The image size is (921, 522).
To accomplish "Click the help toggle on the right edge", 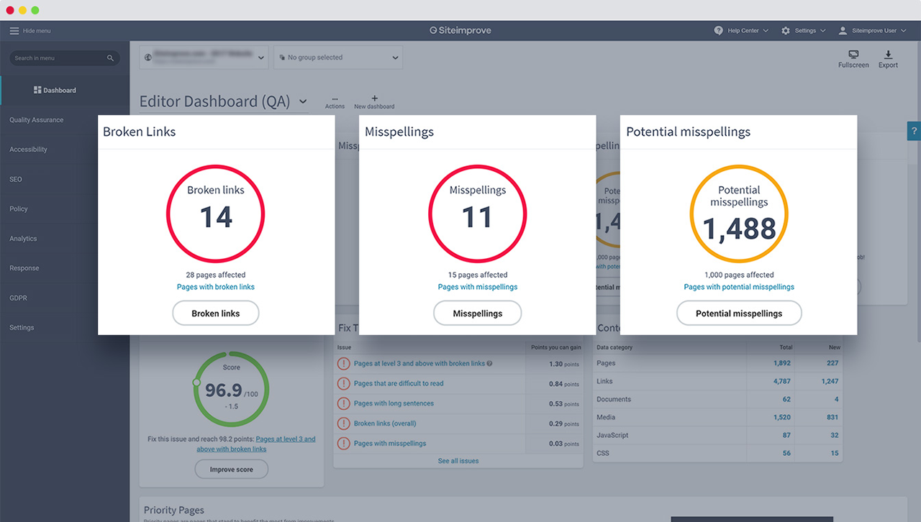I will [x=914, y=130].
